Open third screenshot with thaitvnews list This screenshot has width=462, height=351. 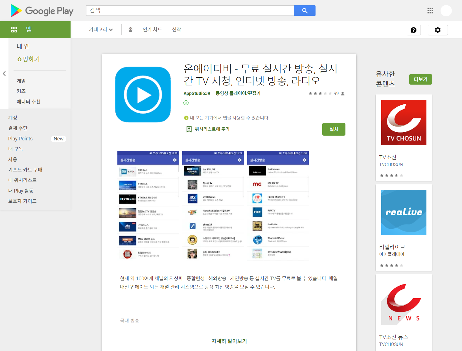(278, 206)
